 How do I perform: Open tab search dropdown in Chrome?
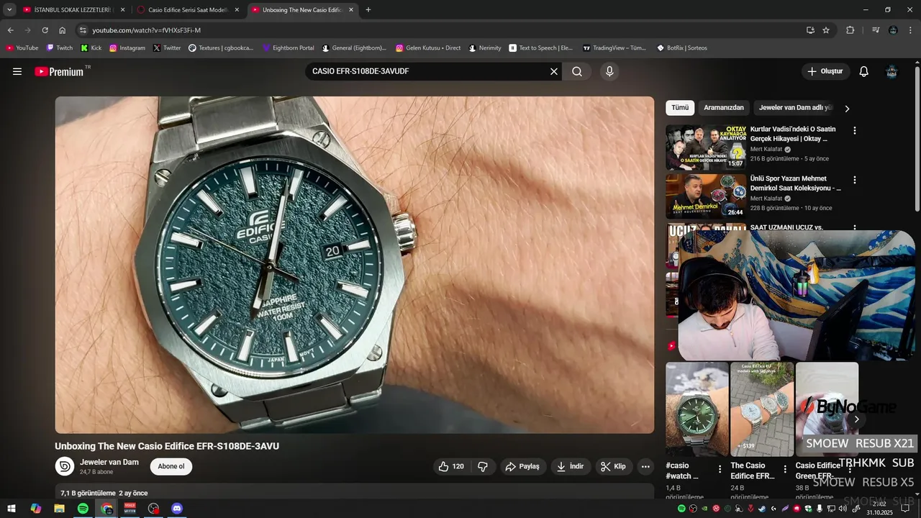[9, 9]
